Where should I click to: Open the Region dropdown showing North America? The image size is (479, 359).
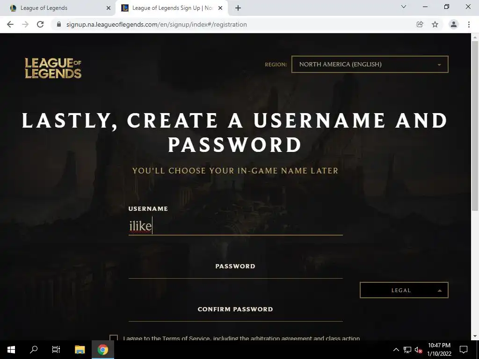[370, 65]
